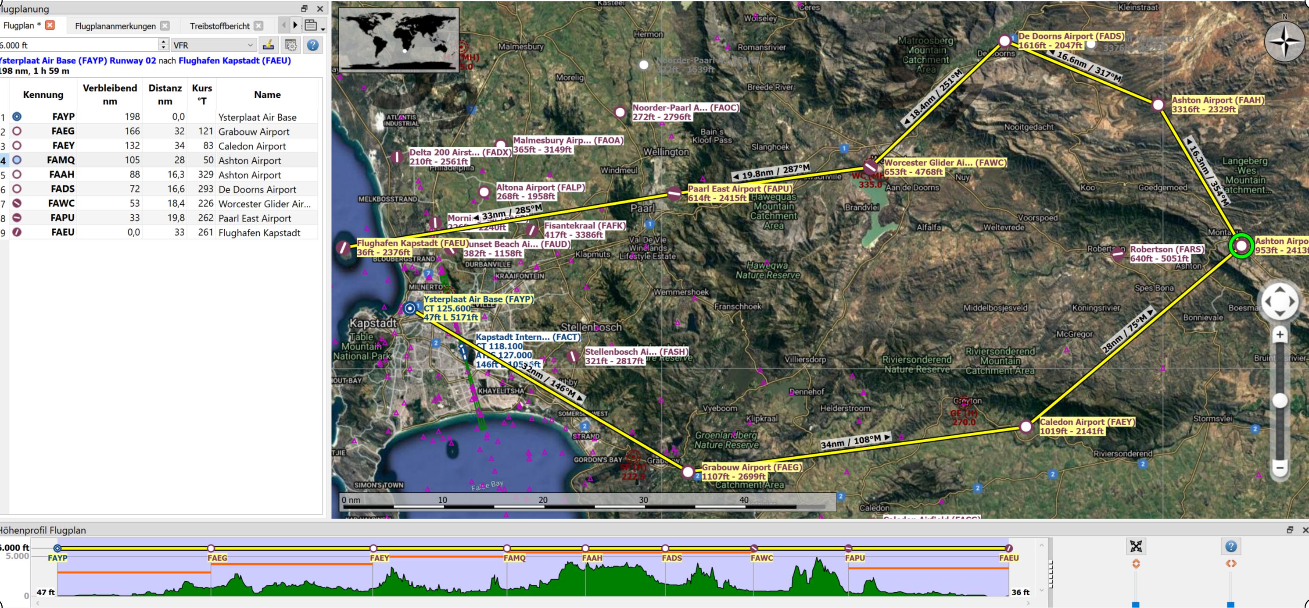Image resolution: width=1309 pixels, height=608 pixels.
Task: Click the Flughafen Kapstadt (FAEU) link
Action: coord(235,60)
